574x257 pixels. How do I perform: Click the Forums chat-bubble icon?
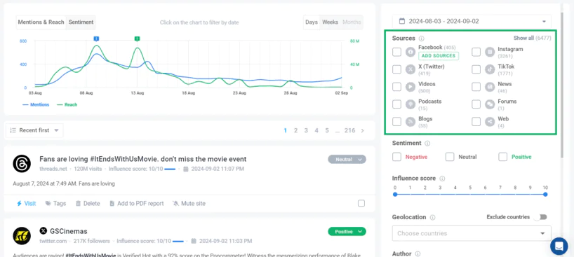click(x=490, y=104)
